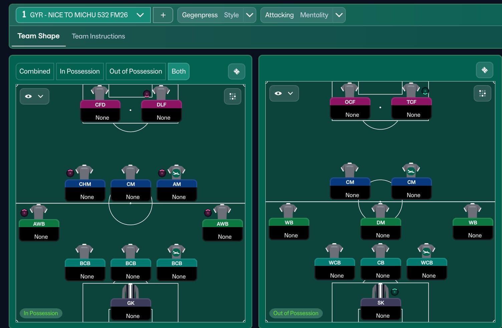This screenshot has height=328, width=502.
Task: Click the instruction badge beside the DLF striker
Action: pos(147,94)
